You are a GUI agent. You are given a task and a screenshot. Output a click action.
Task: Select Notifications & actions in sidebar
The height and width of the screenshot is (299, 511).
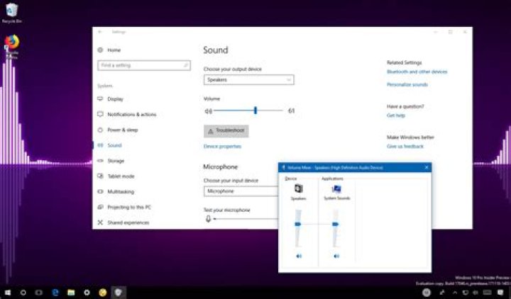click(x=132, y=115)
